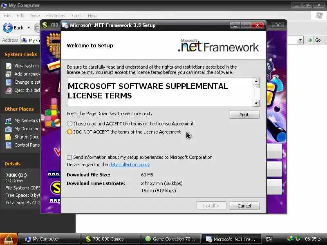Click inside the license terms text box
The height and width of the screenshot is (245, 327).
(160, 92)
